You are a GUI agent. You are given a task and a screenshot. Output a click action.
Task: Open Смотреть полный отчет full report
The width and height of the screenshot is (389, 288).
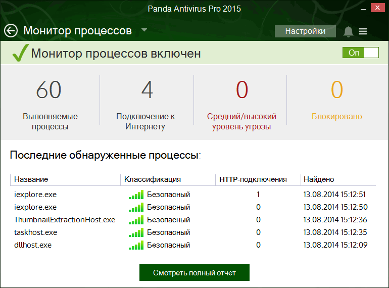194,273
